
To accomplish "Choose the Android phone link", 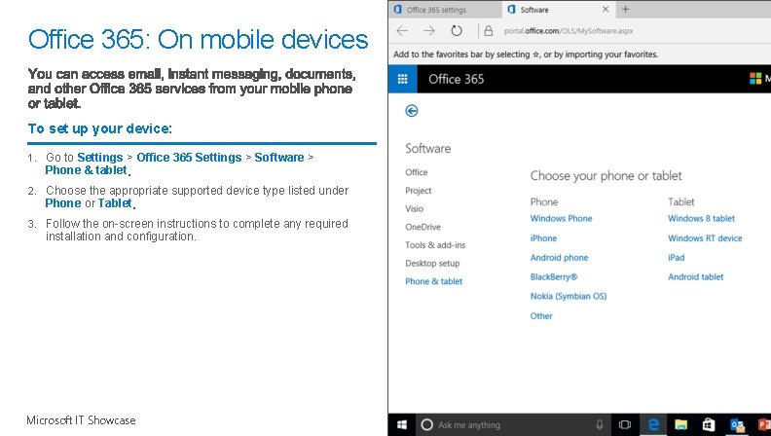I will point(559,258).
